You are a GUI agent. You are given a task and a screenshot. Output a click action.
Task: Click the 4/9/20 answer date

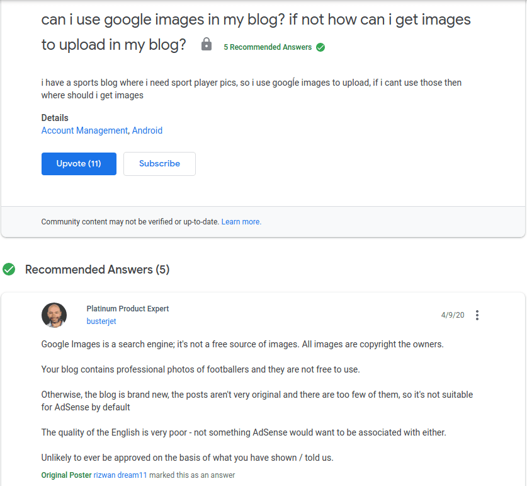(x=453, y=315)
